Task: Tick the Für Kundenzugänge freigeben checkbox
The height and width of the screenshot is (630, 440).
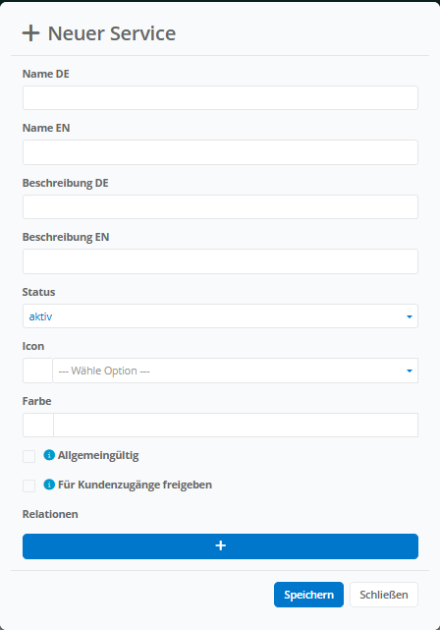Action: (28, 486)
